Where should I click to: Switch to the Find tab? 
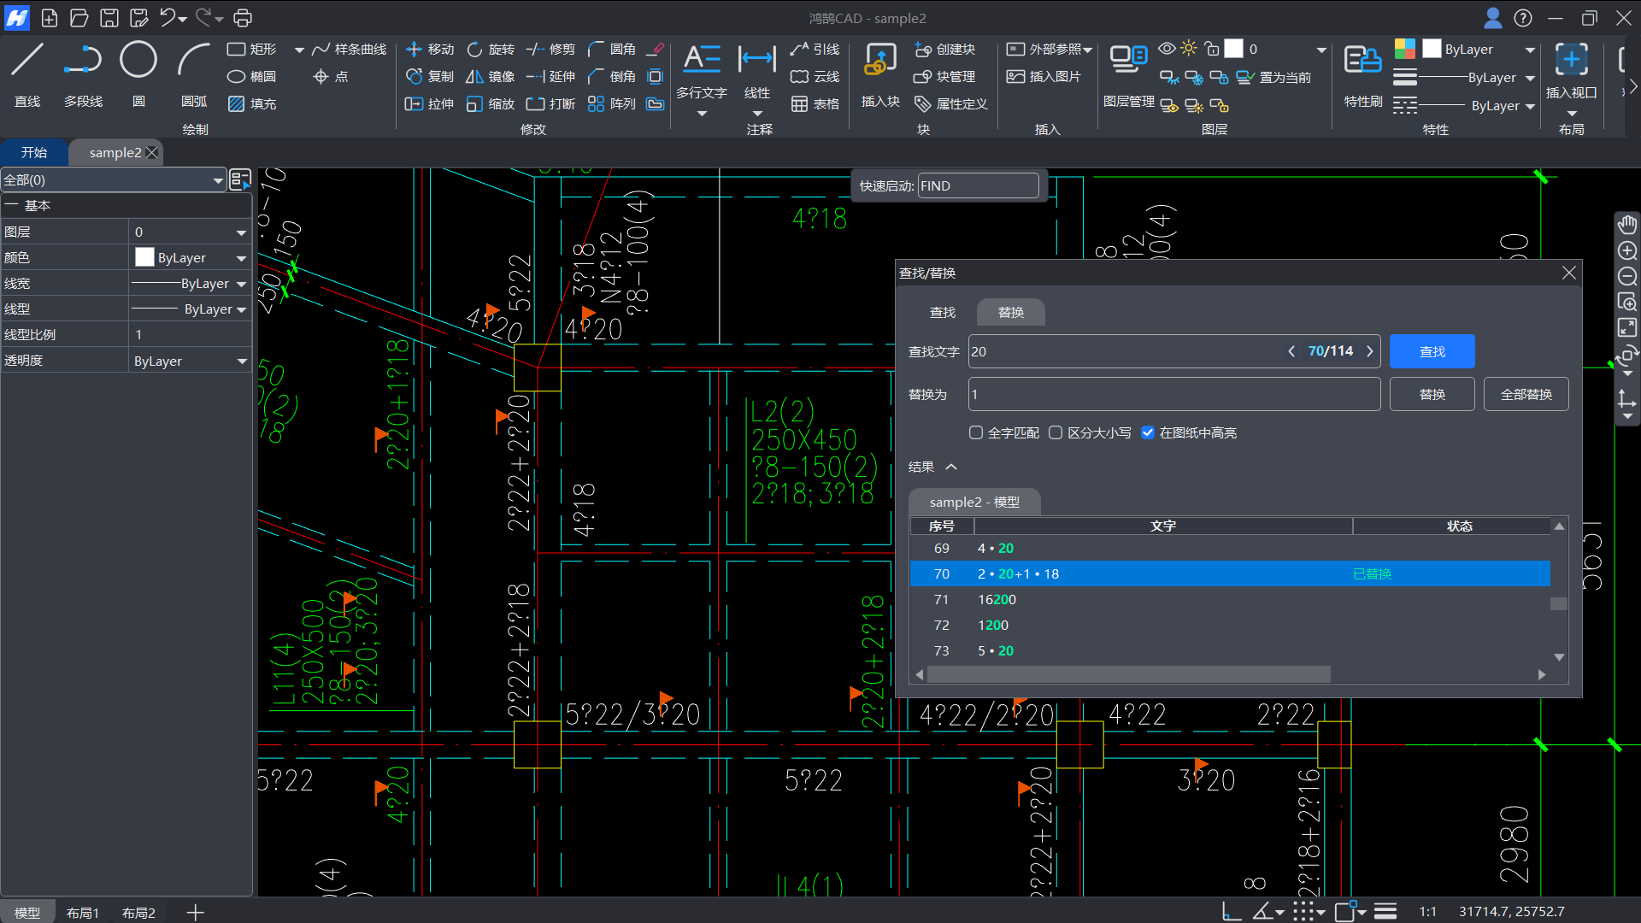(x=943, y=313)
